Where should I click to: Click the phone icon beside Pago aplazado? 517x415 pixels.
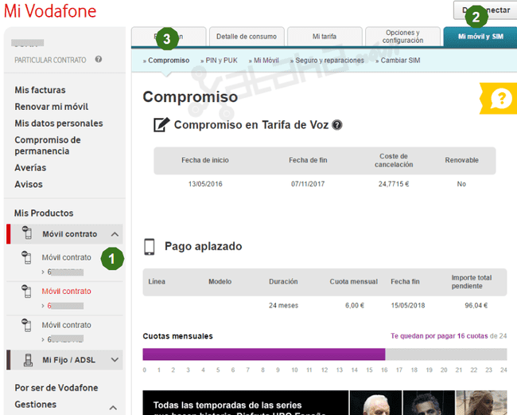(x=150, y=247)
